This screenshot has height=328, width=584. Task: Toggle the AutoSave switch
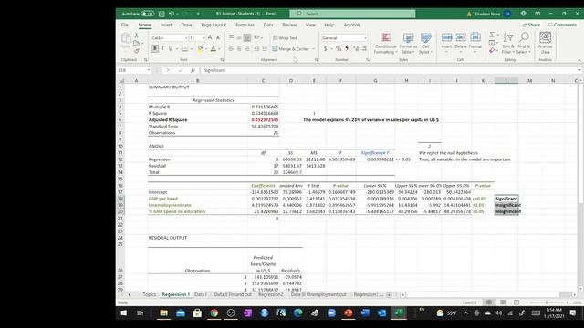(148, 14)
